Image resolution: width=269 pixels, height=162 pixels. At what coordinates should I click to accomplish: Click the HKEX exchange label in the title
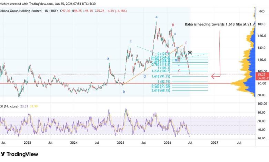[54, 11]
